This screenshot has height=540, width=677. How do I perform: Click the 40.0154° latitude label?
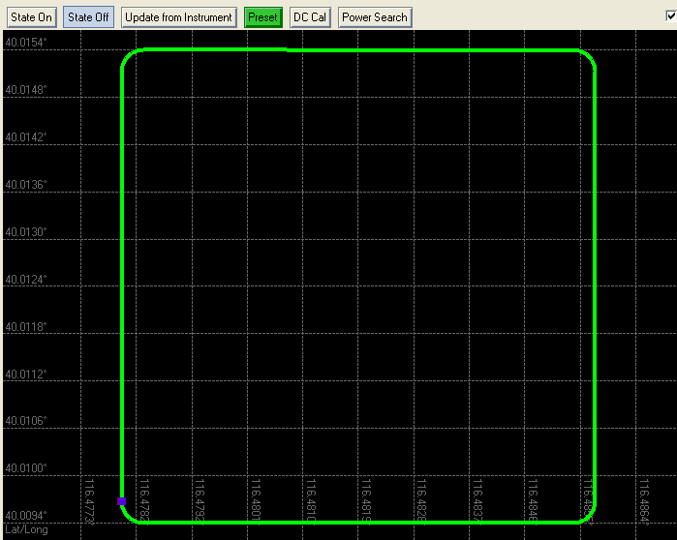point(26,44)
